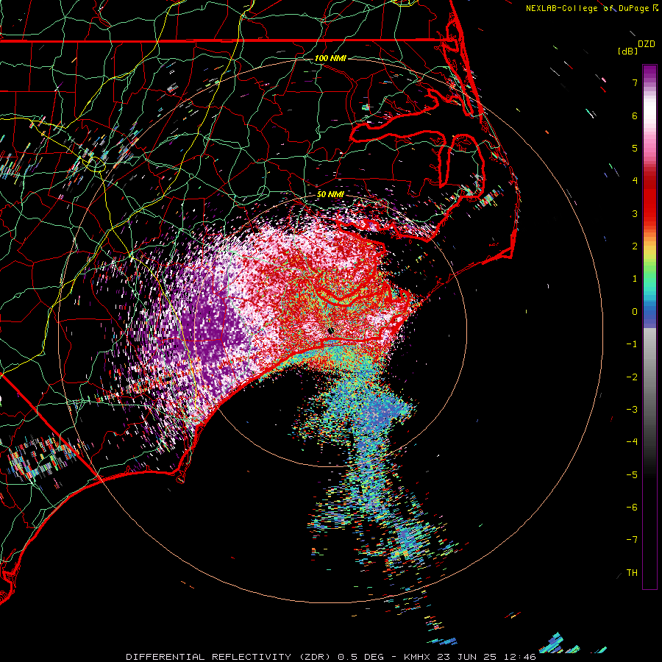Click the "6" value on color scale
The width and height of the screenshot is (662, 662).
pyautogui.click(x=635, y=115)
